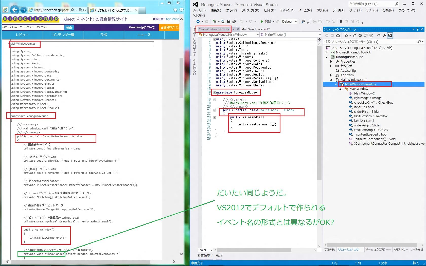Image resolution: width=426 pixels, height=266 pixels.
Task: Switch to MainWindow.xaml* editor tab
Action: pos(255,29)
